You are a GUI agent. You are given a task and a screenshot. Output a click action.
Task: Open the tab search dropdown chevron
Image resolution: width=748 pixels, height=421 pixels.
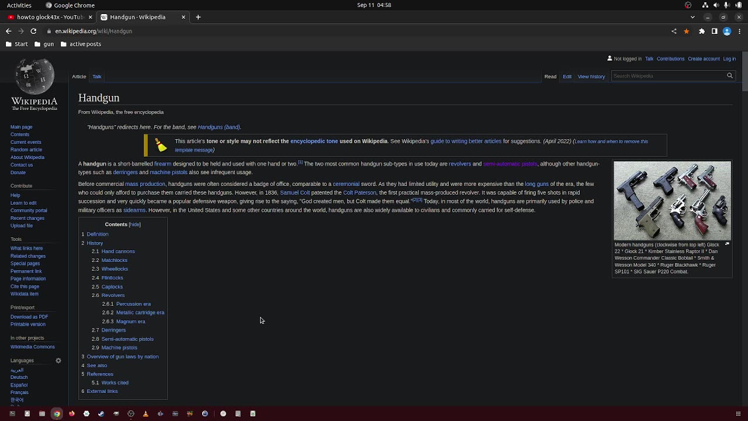click(x=692, y=17)
